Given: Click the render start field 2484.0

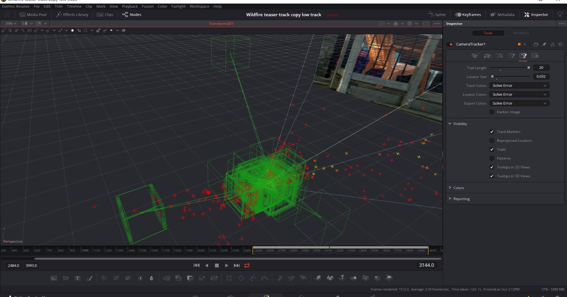Looking at the screenshot, I should [x=14, y=265].
